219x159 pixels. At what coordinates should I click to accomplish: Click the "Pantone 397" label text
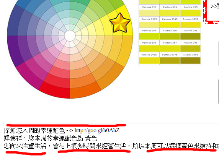click(x=170, y=43)
